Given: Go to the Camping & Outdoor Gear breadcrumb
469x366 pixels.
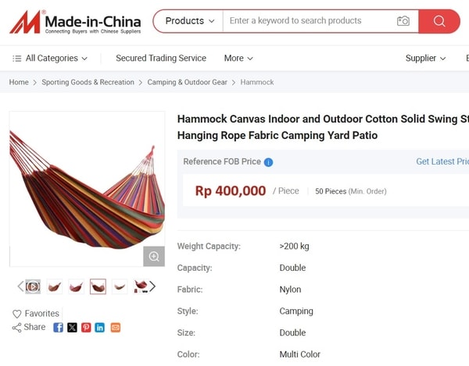Looking at the screenshot, I should pyautogui.click(x=187, y=82).
